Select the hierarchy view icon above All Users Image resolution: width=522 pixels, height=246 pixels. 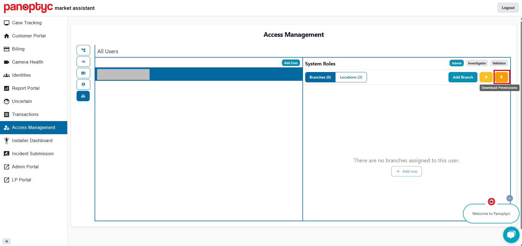[83, 50]
